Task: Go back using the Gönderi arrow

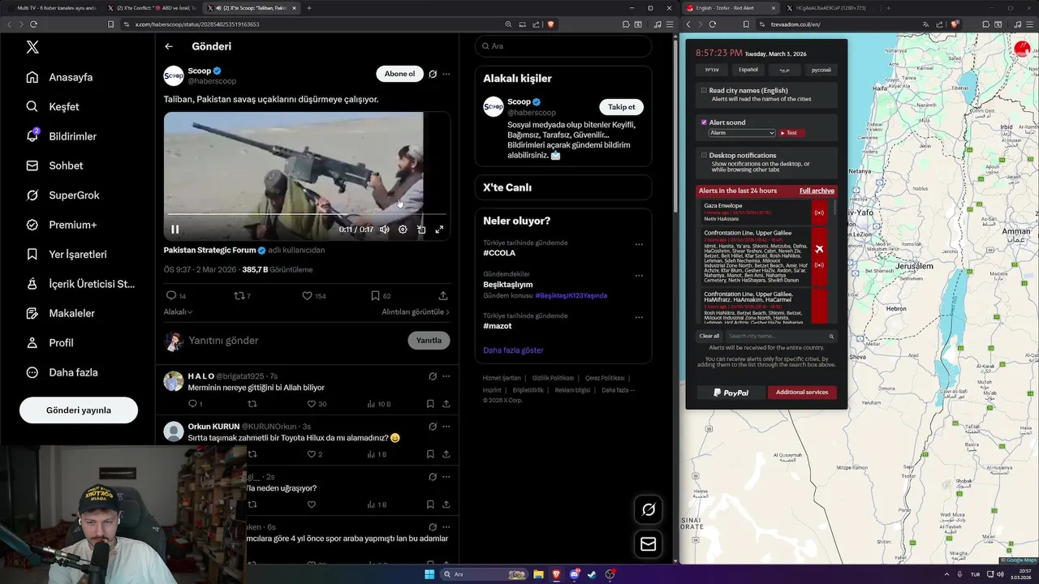Action: (168, 46)
